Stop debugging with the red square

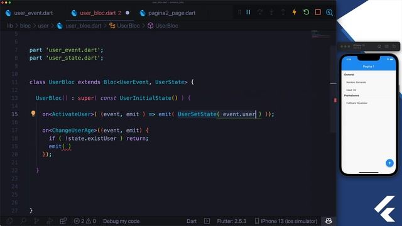point(318,13)
